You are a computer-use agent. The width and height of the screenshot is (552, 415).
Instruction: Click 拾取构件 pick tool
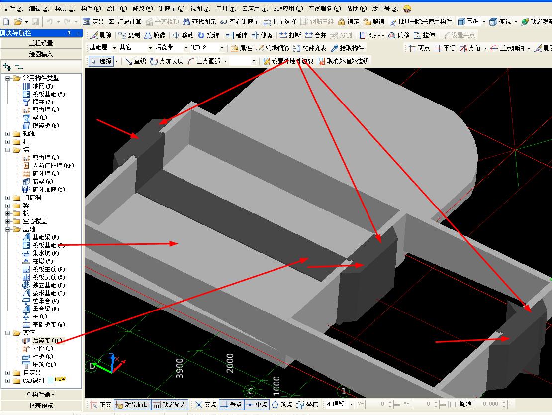coord(347,48)
